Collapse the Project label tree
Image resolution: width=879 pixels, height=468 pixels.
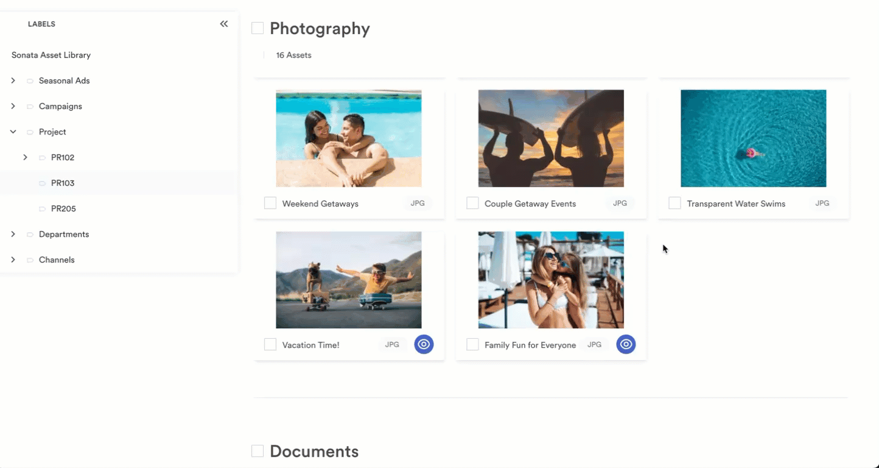point(13,132)
